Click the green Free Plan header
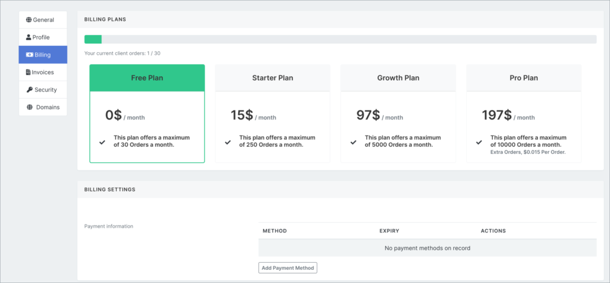610x283 pixels. coord(147,78)
